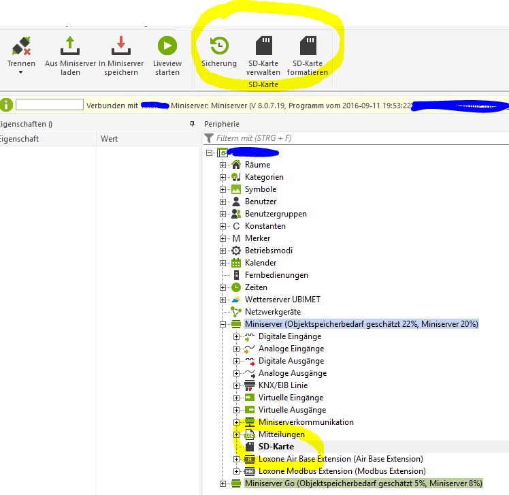
Task: Select Loxone Modbus Extension entry
Action: coord(342,471)
